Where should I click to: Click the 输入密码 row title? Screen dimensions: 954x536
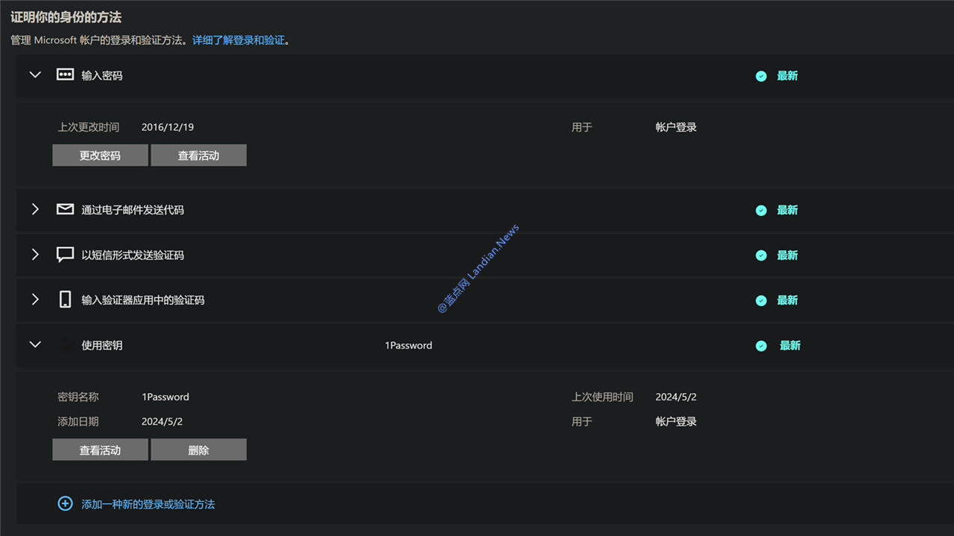tap(102, 75)
